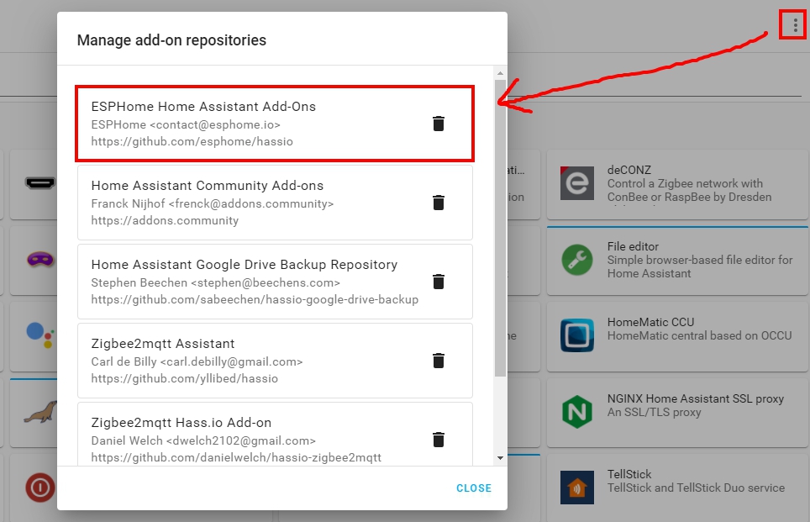Click the red power add-on icon
Screen dimensions: 810x522
click(40, 488)
